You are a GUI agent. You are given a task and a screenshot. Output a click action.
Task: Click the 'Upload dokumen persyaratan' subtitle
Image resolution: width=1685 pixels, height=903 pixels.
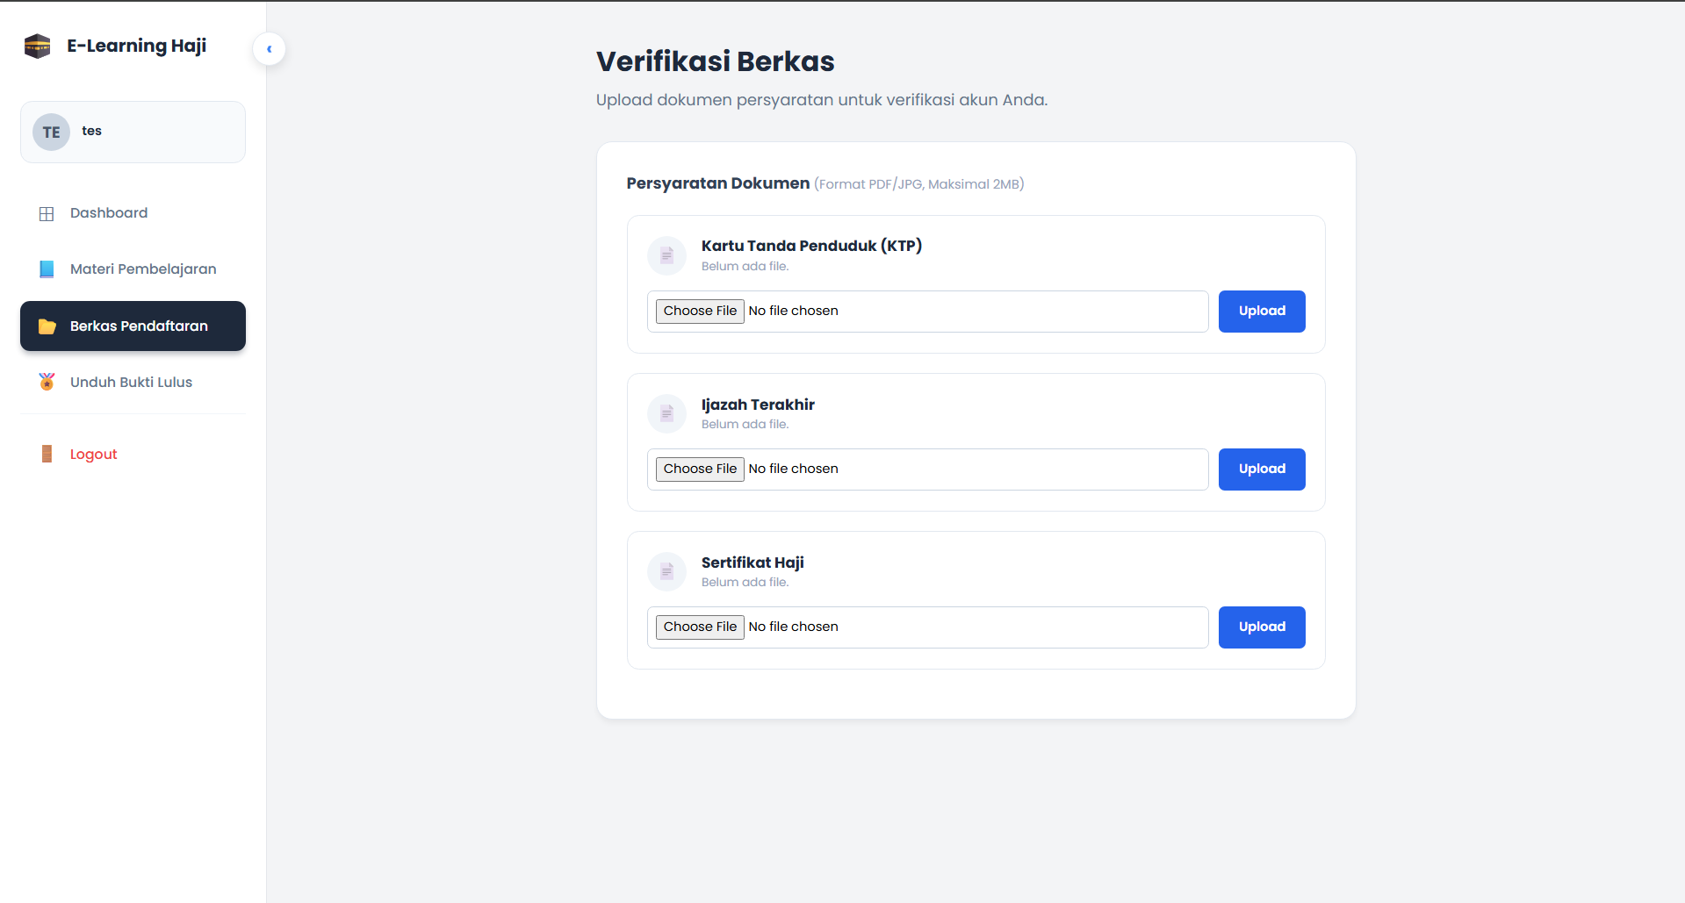[x=822, y=100]
